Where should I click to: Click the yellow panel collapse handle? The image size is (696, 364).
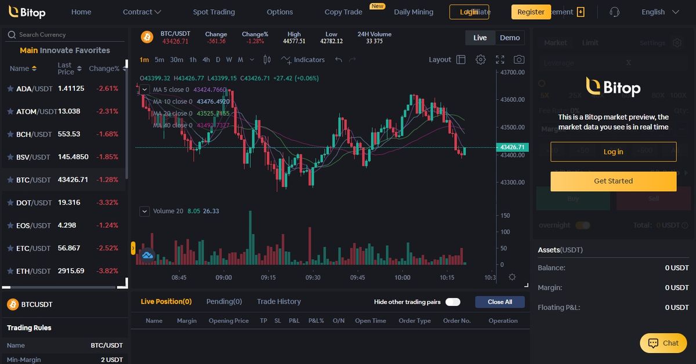pyautogui.click(x=133, y=248)
